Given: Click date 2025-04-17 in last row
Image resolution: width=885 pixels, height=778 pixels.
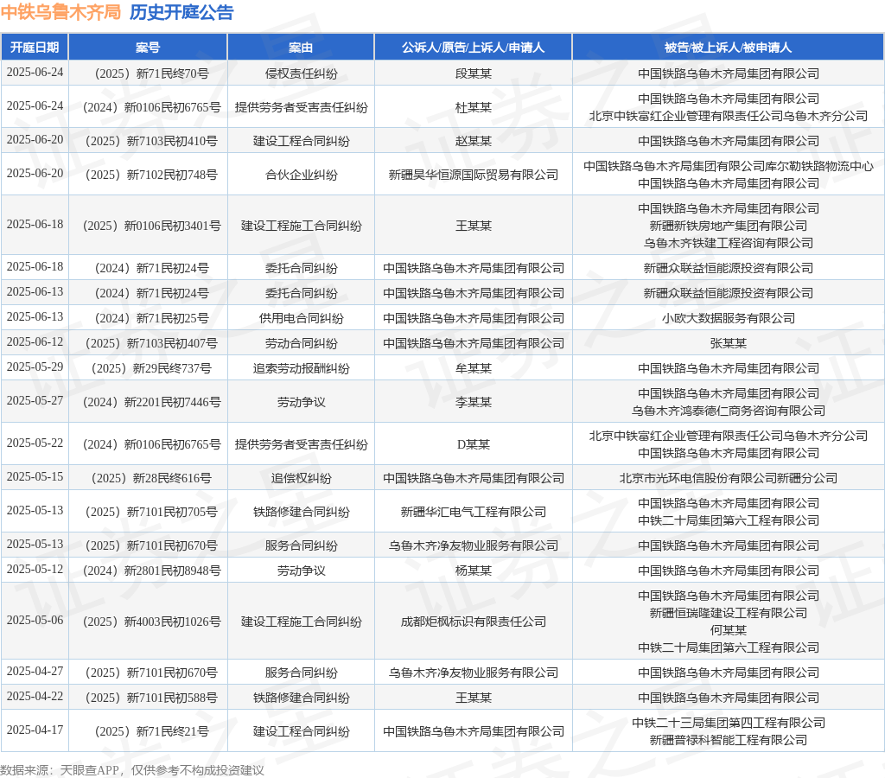Looking at the screenshot, I should pyautogui.click(x=35, y=730).
